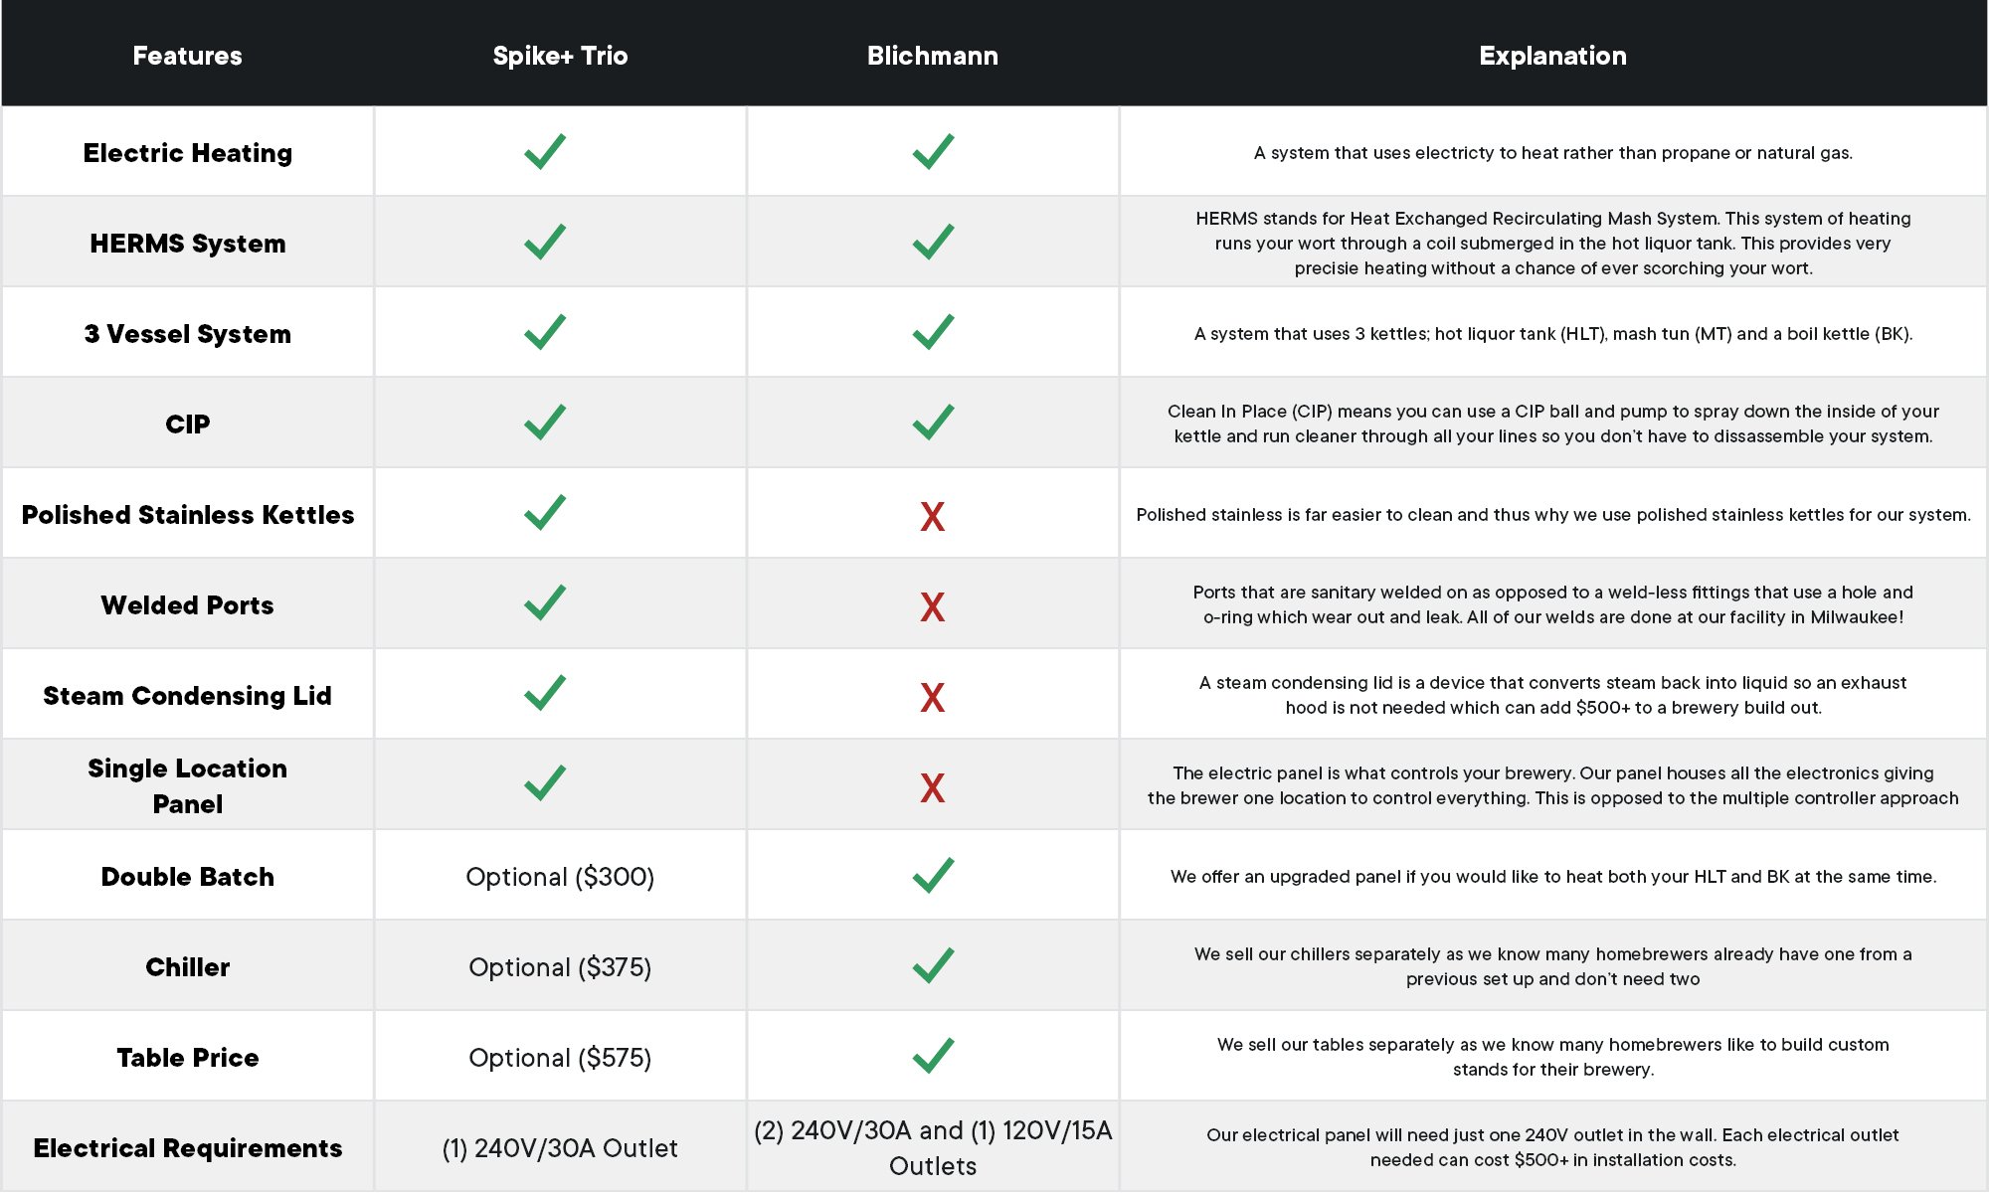1989x1193 pixels.
Task: Click the Explanation column header
Action: coord(1552,56)
